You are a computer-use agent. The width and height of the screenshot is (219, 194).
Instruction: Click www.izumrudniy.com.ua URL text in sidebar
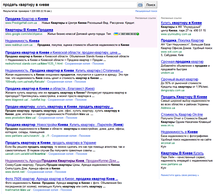(x=176, y=34)
